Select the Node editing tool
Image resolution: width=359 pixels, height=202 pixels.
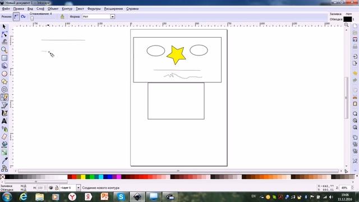coord(4,34)
